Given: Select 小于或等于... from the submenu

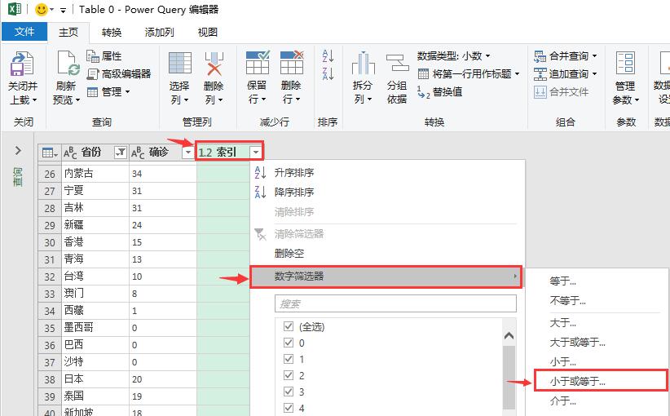Looking at the screenshot, I should point(578,381).
